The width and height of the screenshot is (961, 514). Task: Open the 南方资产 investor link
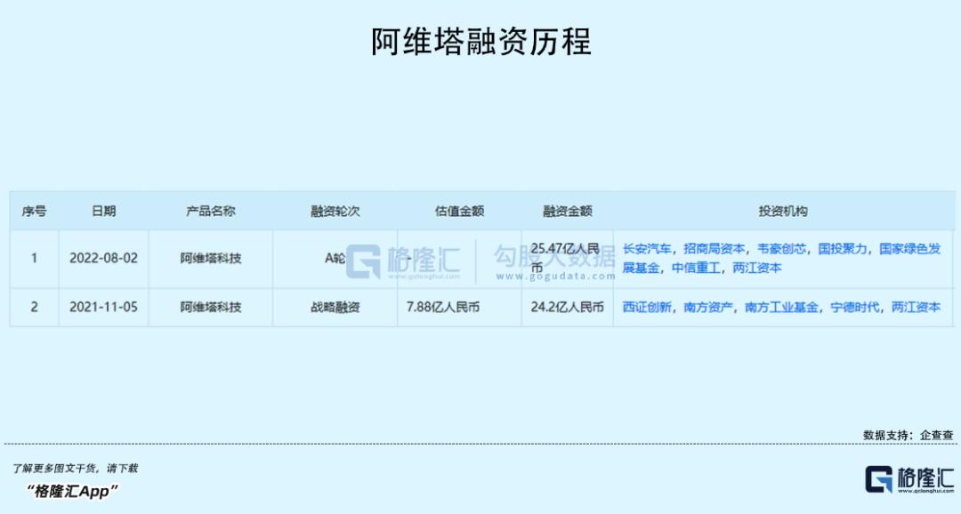[x=708, y=307]
